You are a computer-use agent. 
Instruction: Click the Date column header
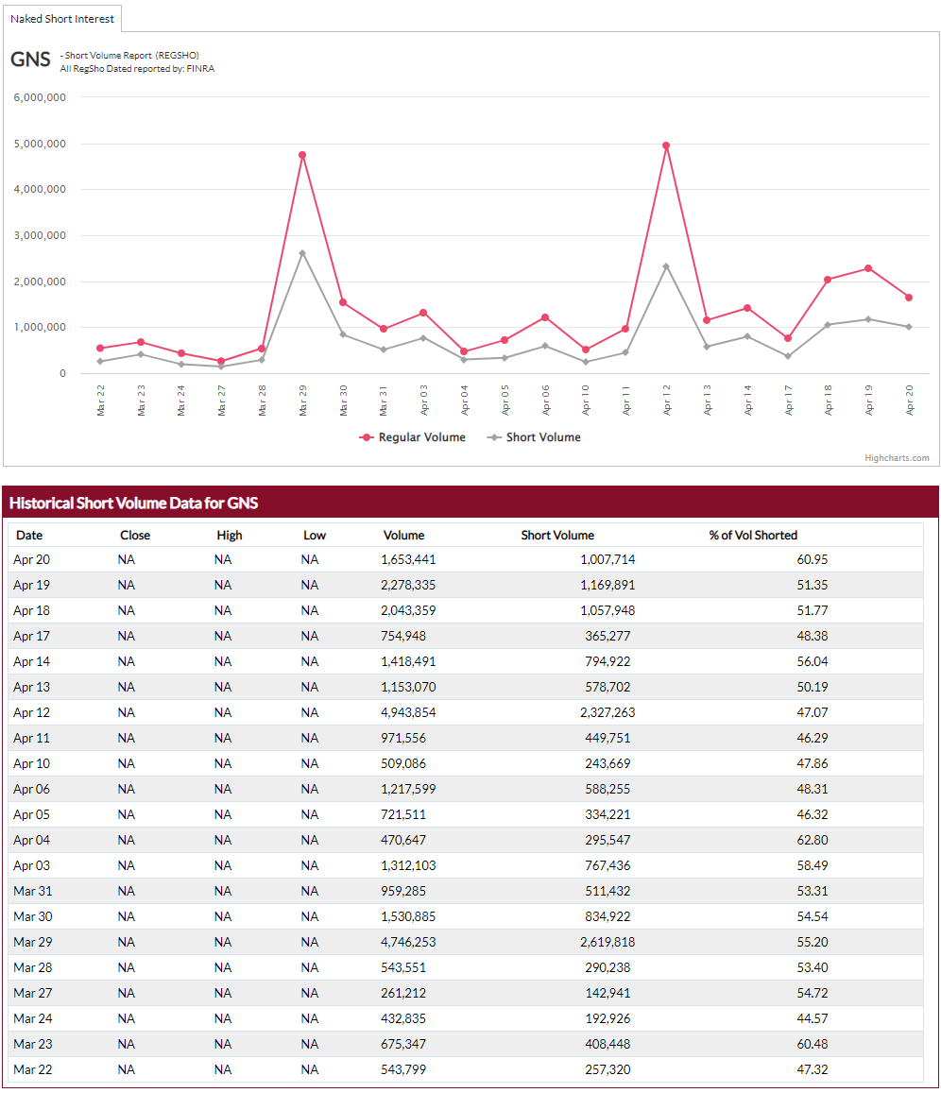pos(29,536)
